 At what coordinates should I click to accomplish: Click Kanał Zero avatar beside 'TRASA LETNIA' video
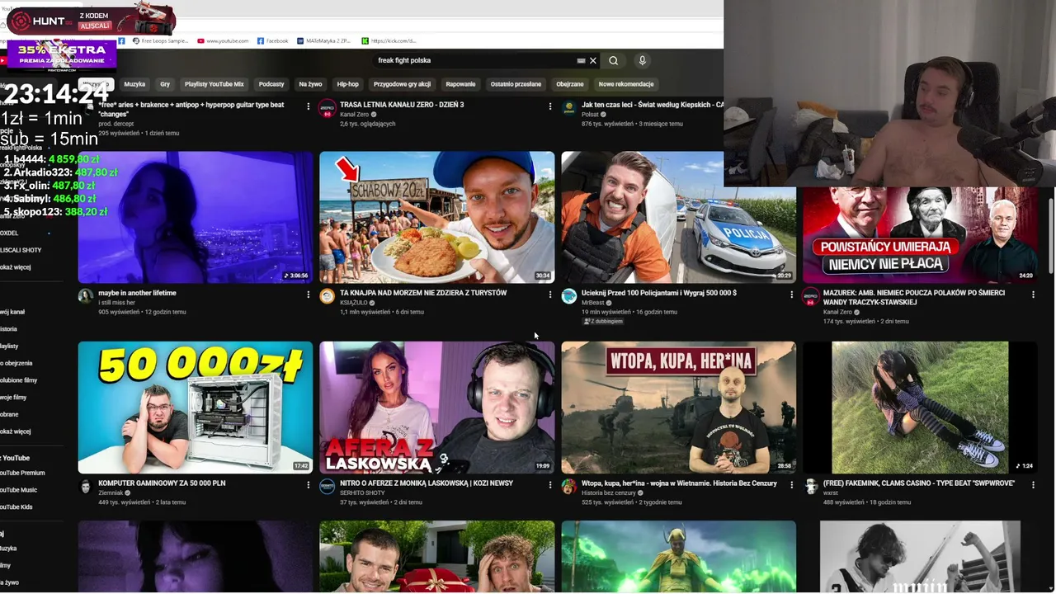tap(327, 109)
